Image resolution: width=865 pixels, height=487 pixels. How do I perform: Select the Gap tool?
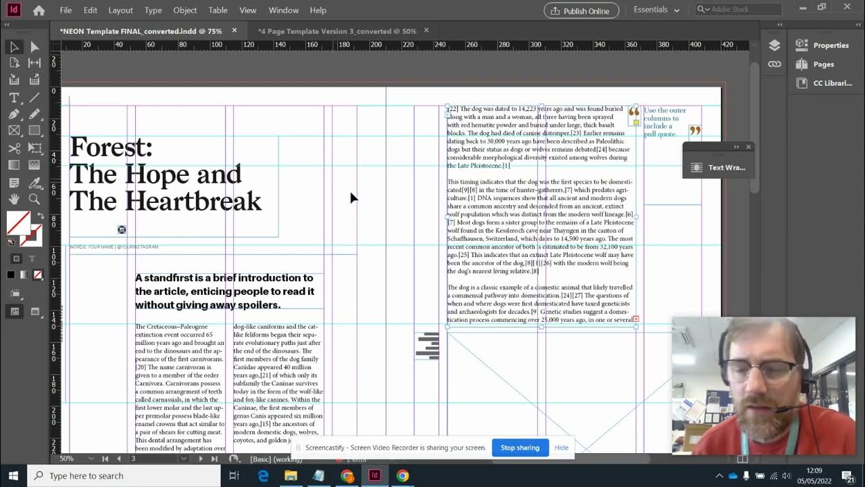point(34,63)
